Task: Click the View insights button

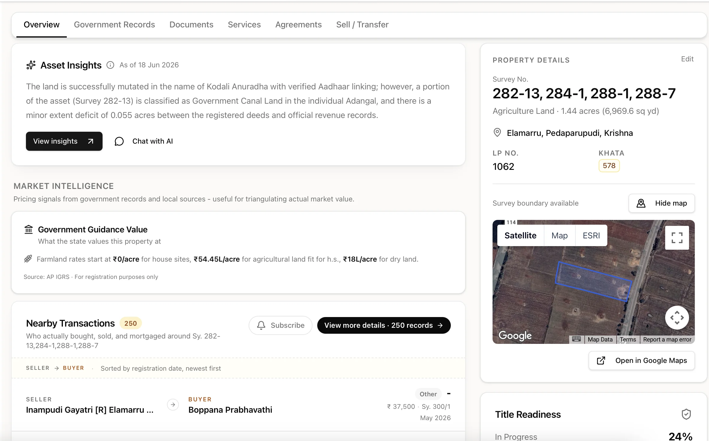Action: (x=64, y=141)
